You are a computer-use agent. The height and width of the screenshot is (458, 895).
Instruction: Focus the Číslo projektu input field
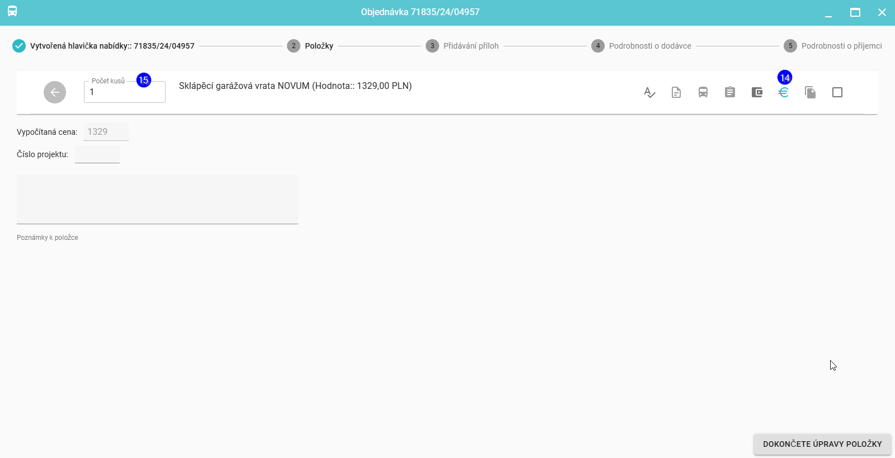97,154
